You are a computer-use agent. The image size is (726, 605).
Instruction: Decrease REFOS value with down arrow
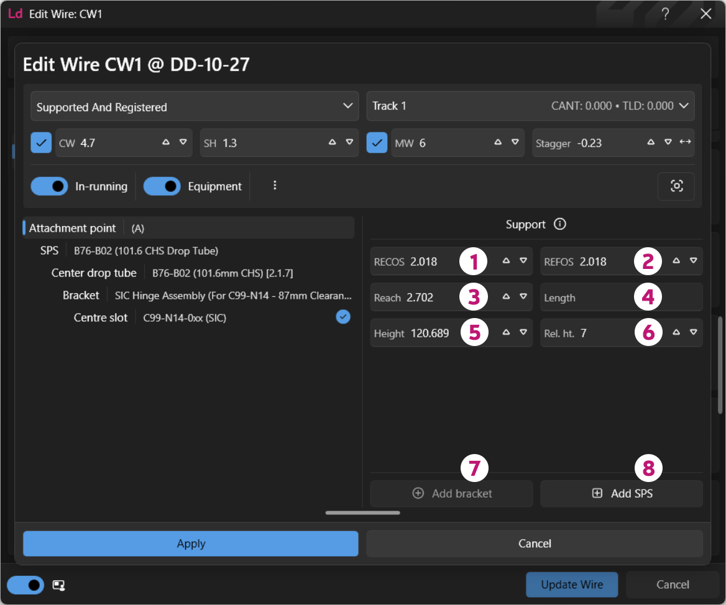(x=693, y=261)
